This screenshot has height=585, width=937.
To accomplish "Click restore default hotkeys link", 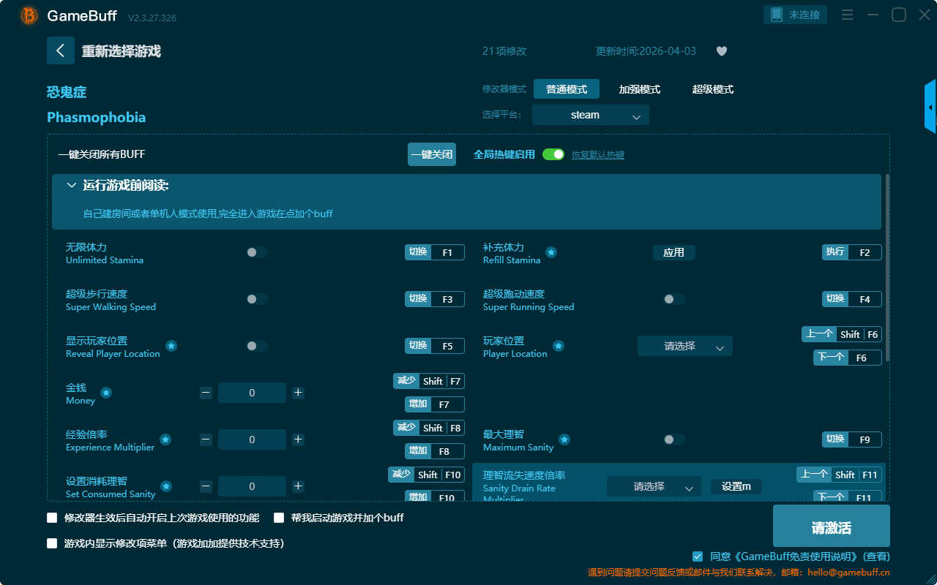I will [x=597, y=155].
